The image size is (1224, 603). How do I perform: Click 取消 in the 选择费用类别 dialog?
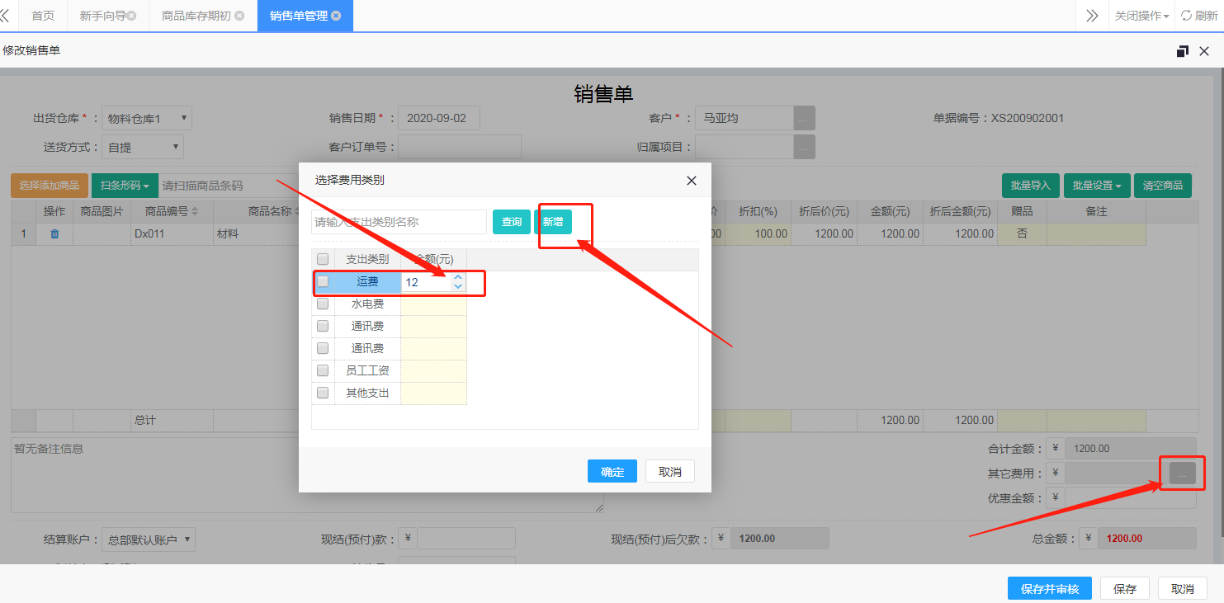[670, 472]
